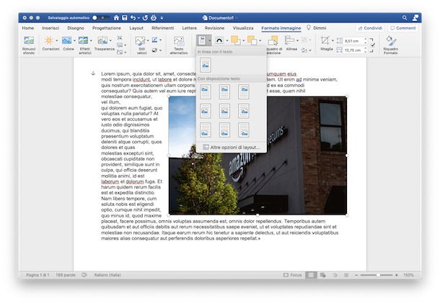Click the Effetti artistici icon
Image resolution: width=440 pixels, height=303 pixels.
pyautogui.click(x=83, y=40)
